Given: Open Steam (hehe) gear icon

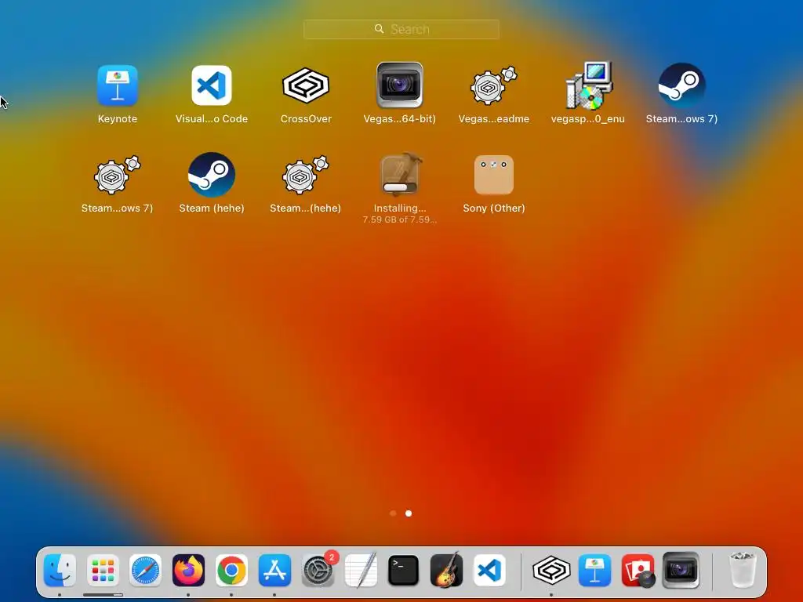Looking at the screenshot, I should coord(306,175).
